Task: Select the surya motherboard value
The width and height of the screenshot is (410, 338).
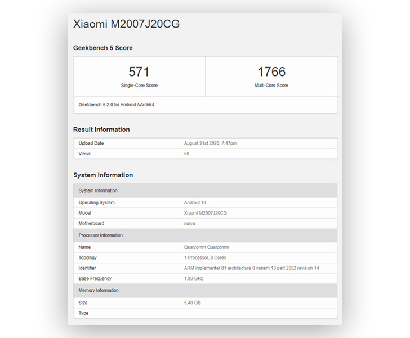Action: [x=189, y=224]
